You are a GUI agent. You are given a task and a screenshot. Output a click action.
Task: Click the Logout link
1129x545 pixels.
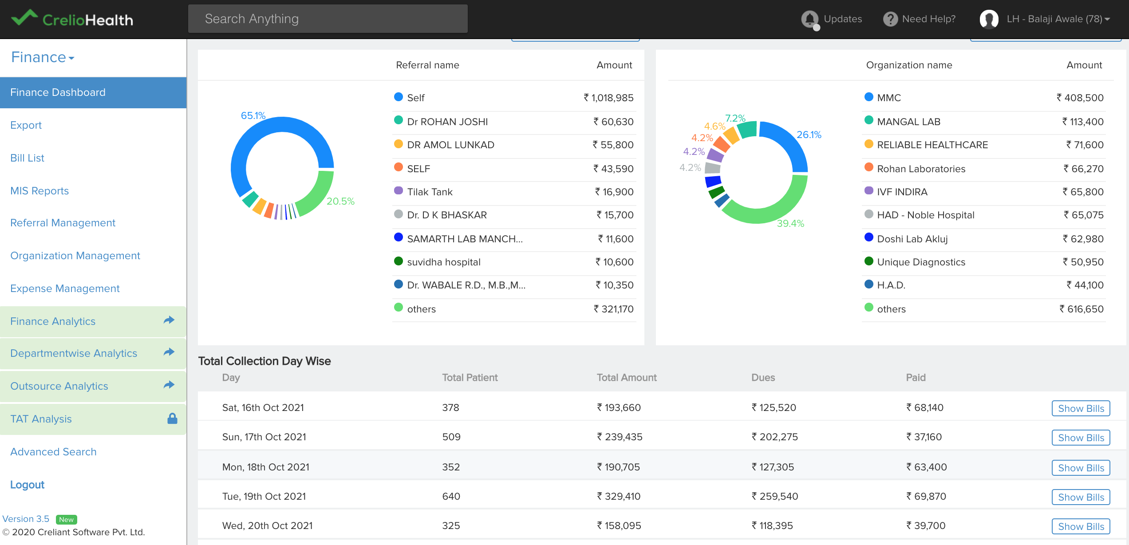point(27,485)
